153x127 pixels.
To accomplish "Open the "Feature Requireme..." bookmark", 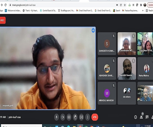I will [x=130, y=10].
